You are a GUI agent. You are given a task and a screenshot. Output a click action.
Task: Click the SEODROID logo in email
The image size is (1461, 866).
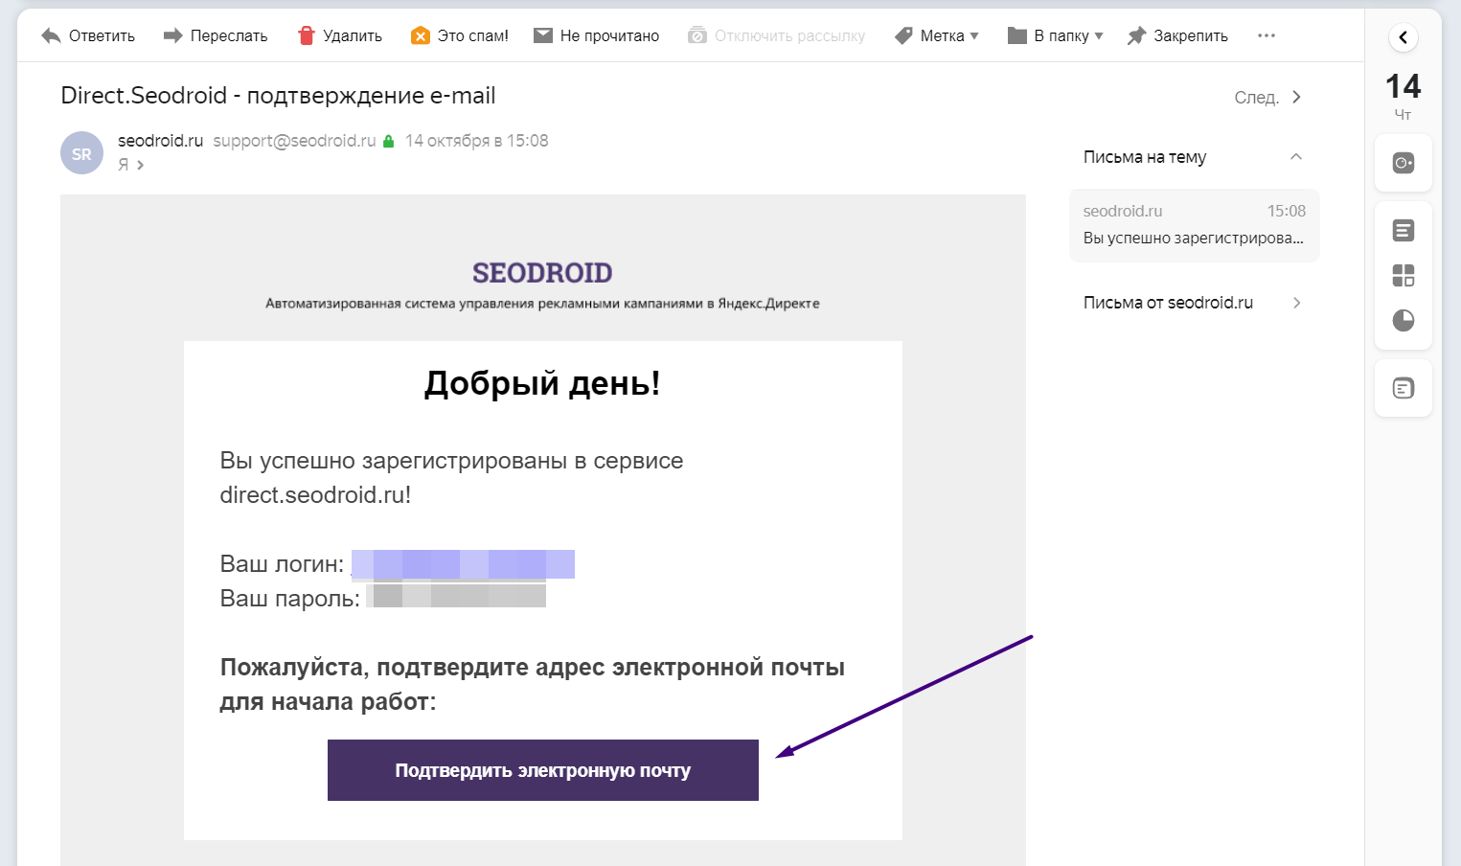coord(542,273)
